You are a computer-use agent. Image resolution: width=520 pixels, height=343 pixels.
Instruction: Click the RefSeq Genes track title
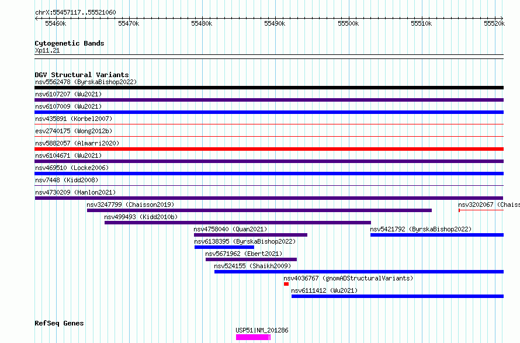(x=59, y=323)
